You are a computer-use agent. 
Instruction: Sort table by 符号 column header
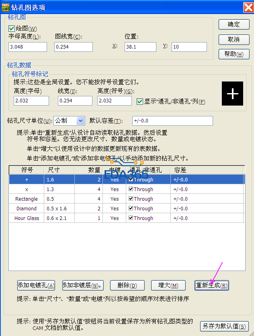[27, 170]
